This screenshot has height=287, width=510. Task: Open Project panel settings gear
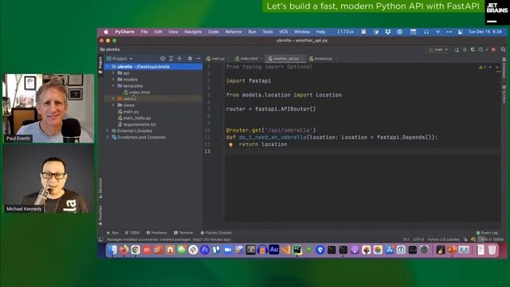[x=190, y=58]
